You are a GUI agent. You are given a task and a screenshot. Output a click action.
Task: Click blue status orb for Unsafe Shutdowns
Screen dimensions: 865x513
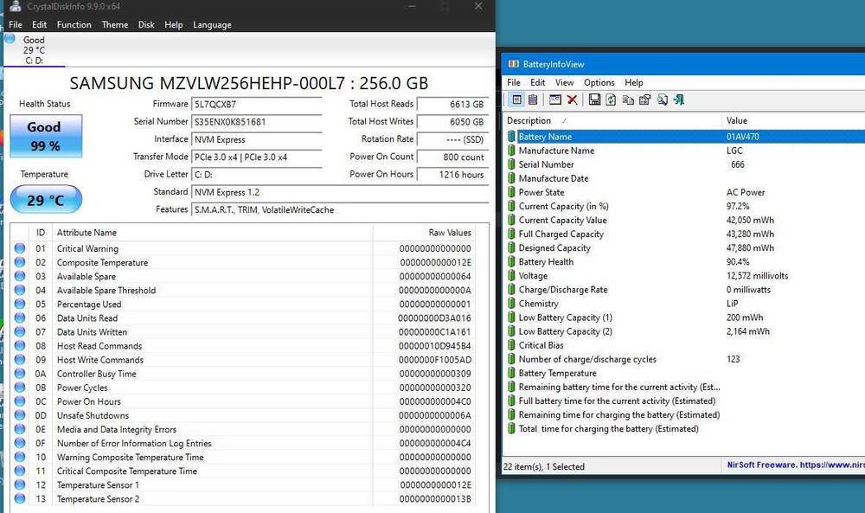(20, 415)
